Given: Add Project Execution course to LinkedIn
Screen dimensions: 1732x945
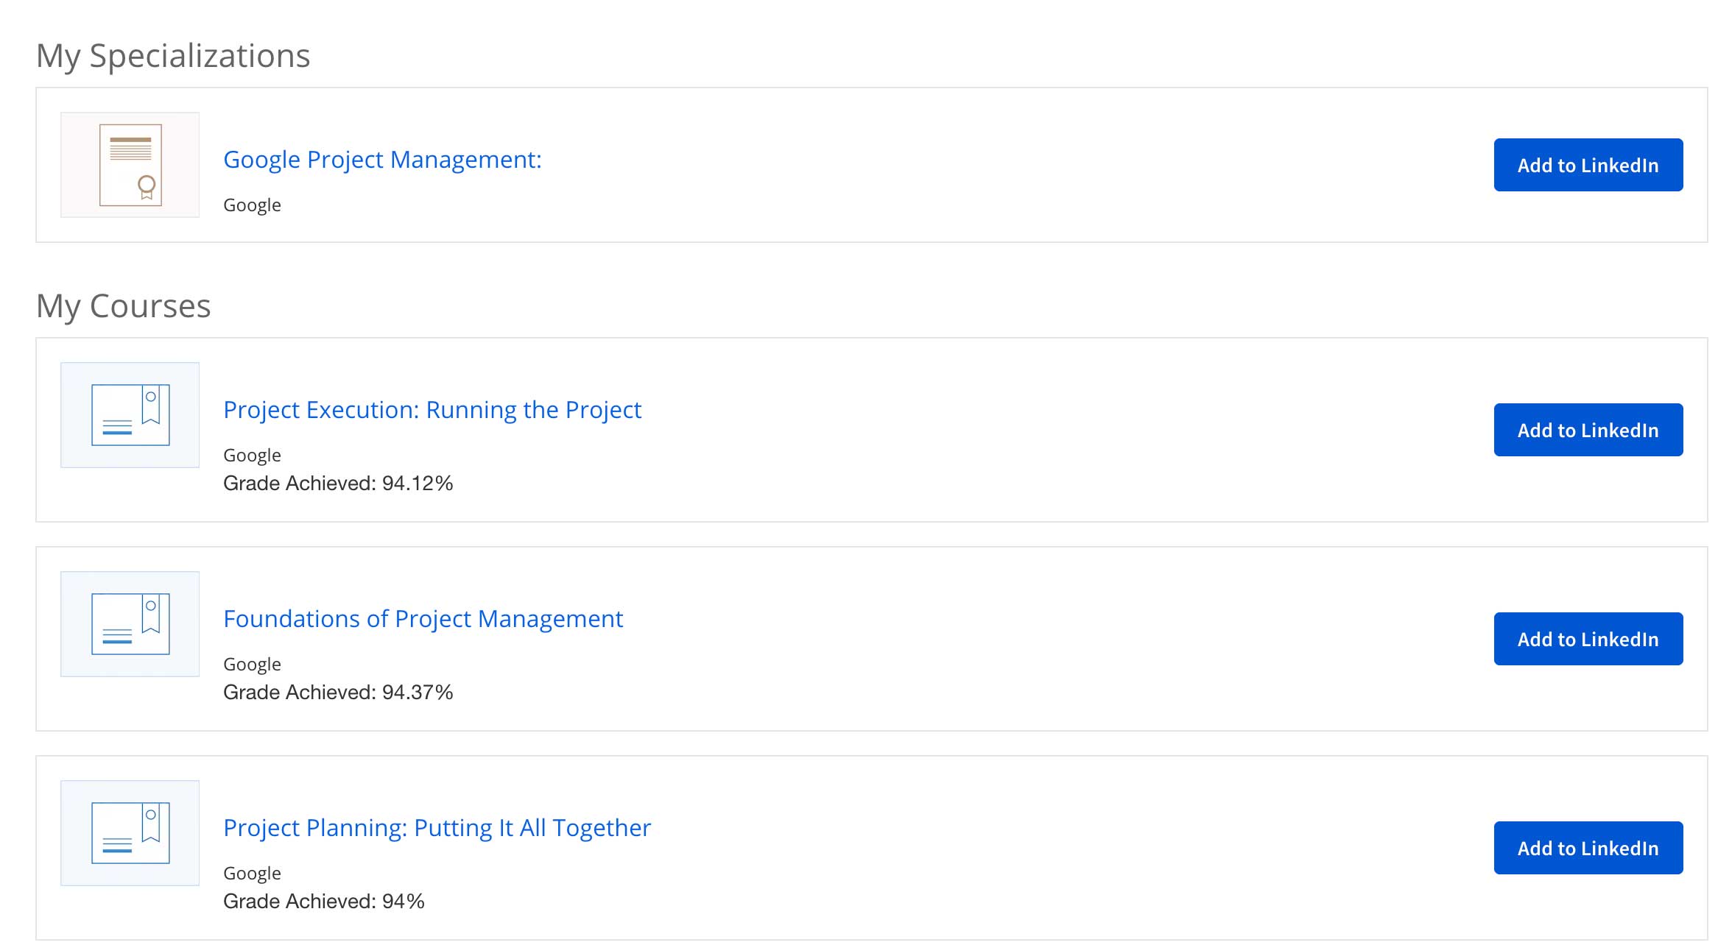Looking at the screenshot, I should coord(1588,430).
